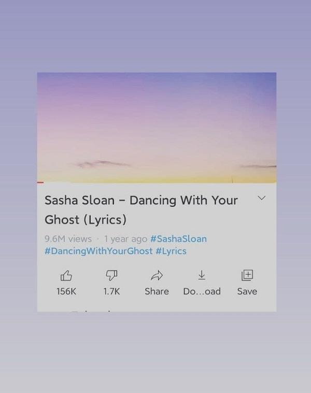Viewport: 311px width, 393px height.
Task: Click the 156K likes count
Action: point(66,291)
